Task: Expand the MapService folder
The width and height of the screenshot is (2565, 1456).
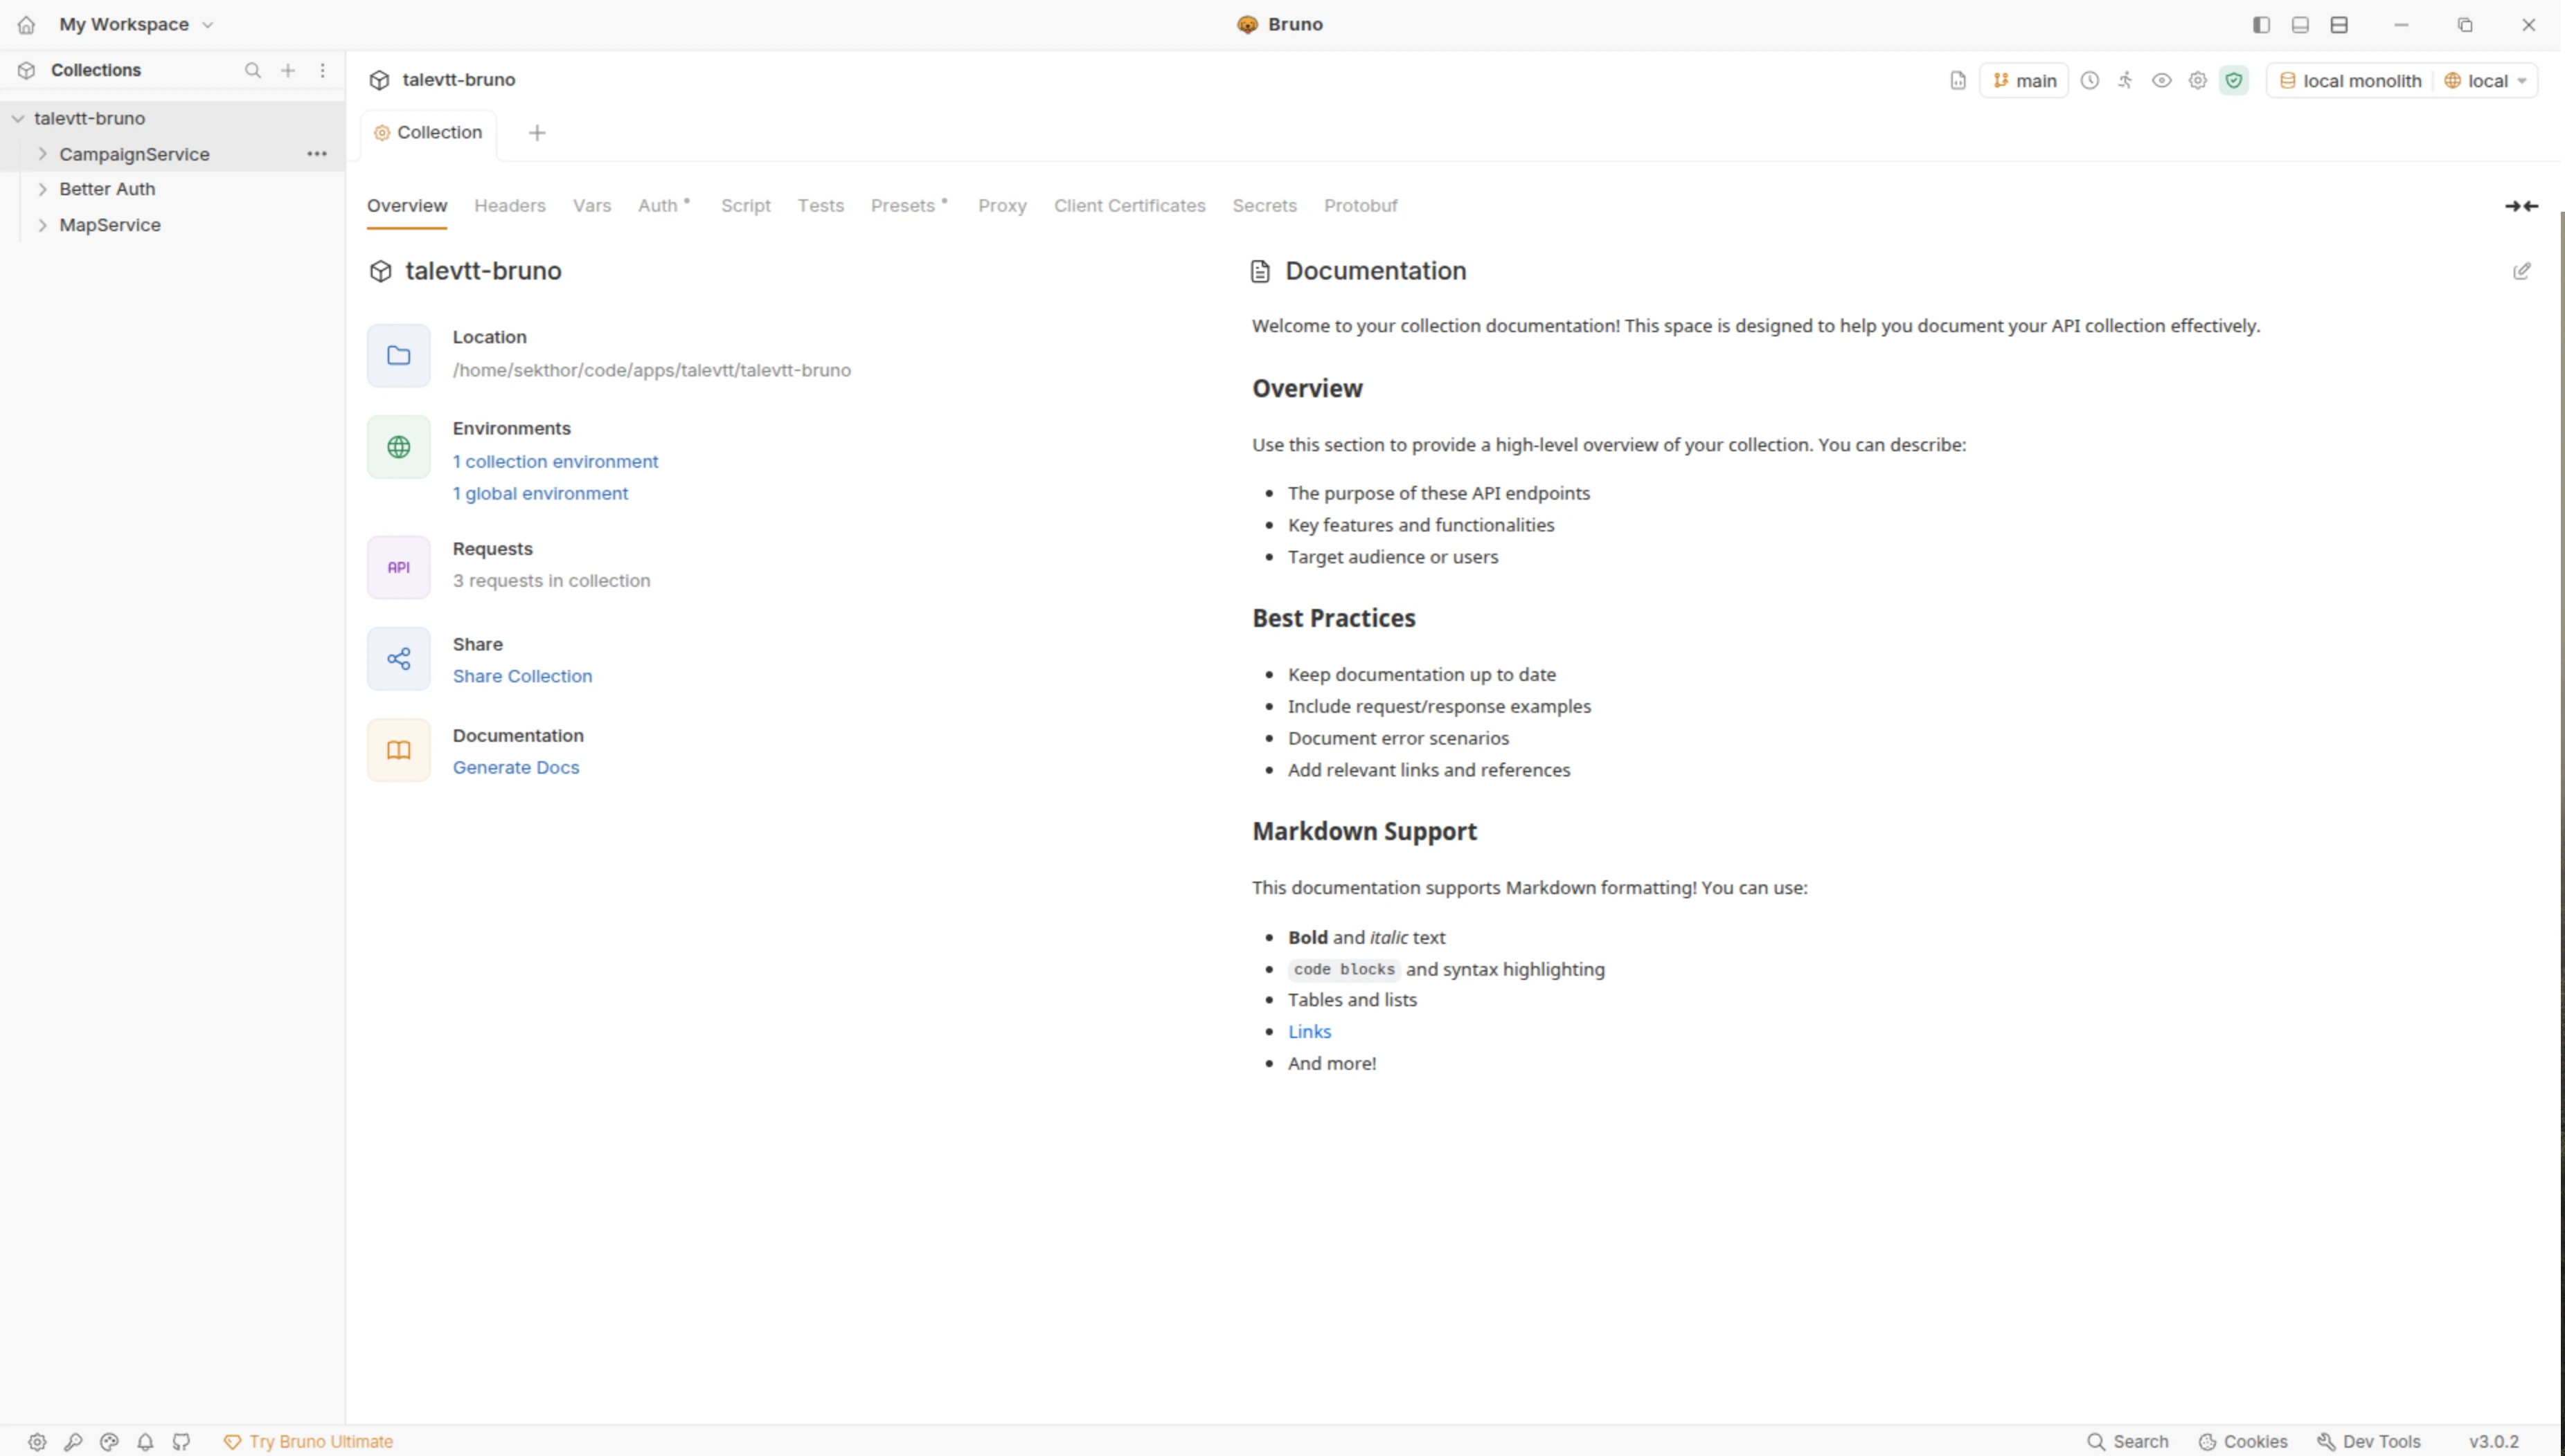Action: pyautogui.click(x=43, y=225)
